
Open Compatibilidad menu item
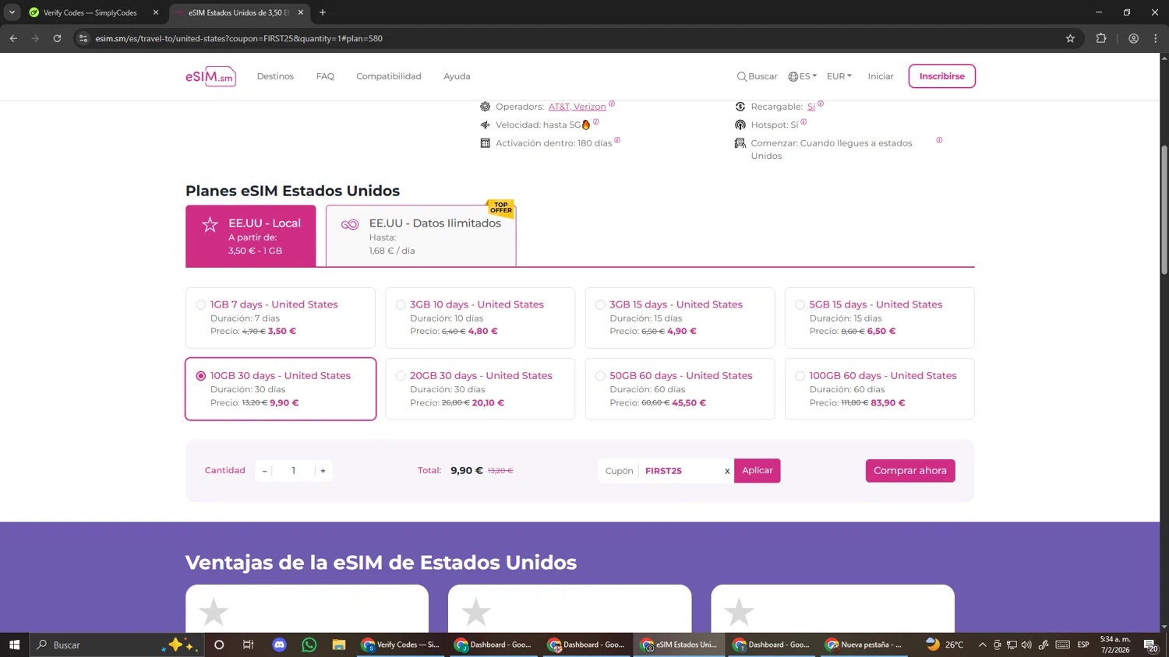tap(389, 76)
